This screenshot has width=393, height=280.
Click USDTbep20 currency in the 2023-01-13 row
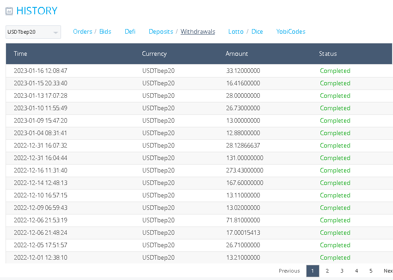[x=159, y=96]
